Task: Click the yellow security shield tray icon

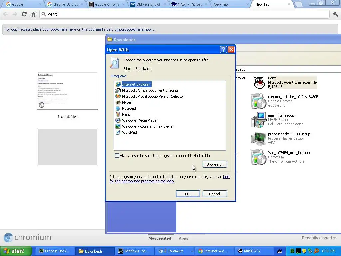Action: coord(304,251)
